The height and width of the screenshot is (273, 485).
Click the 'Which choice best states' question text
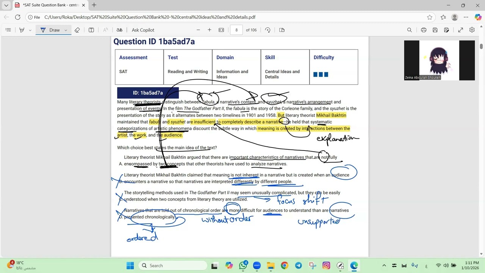point(167,147)
